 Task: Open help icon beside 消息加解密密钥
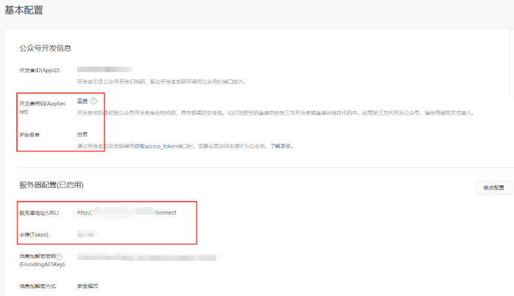tap(59, 256)
